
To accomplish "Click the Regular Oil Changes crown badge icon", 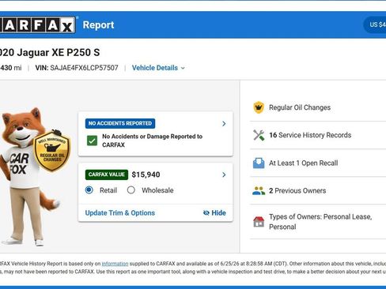I will coord(259,107).
